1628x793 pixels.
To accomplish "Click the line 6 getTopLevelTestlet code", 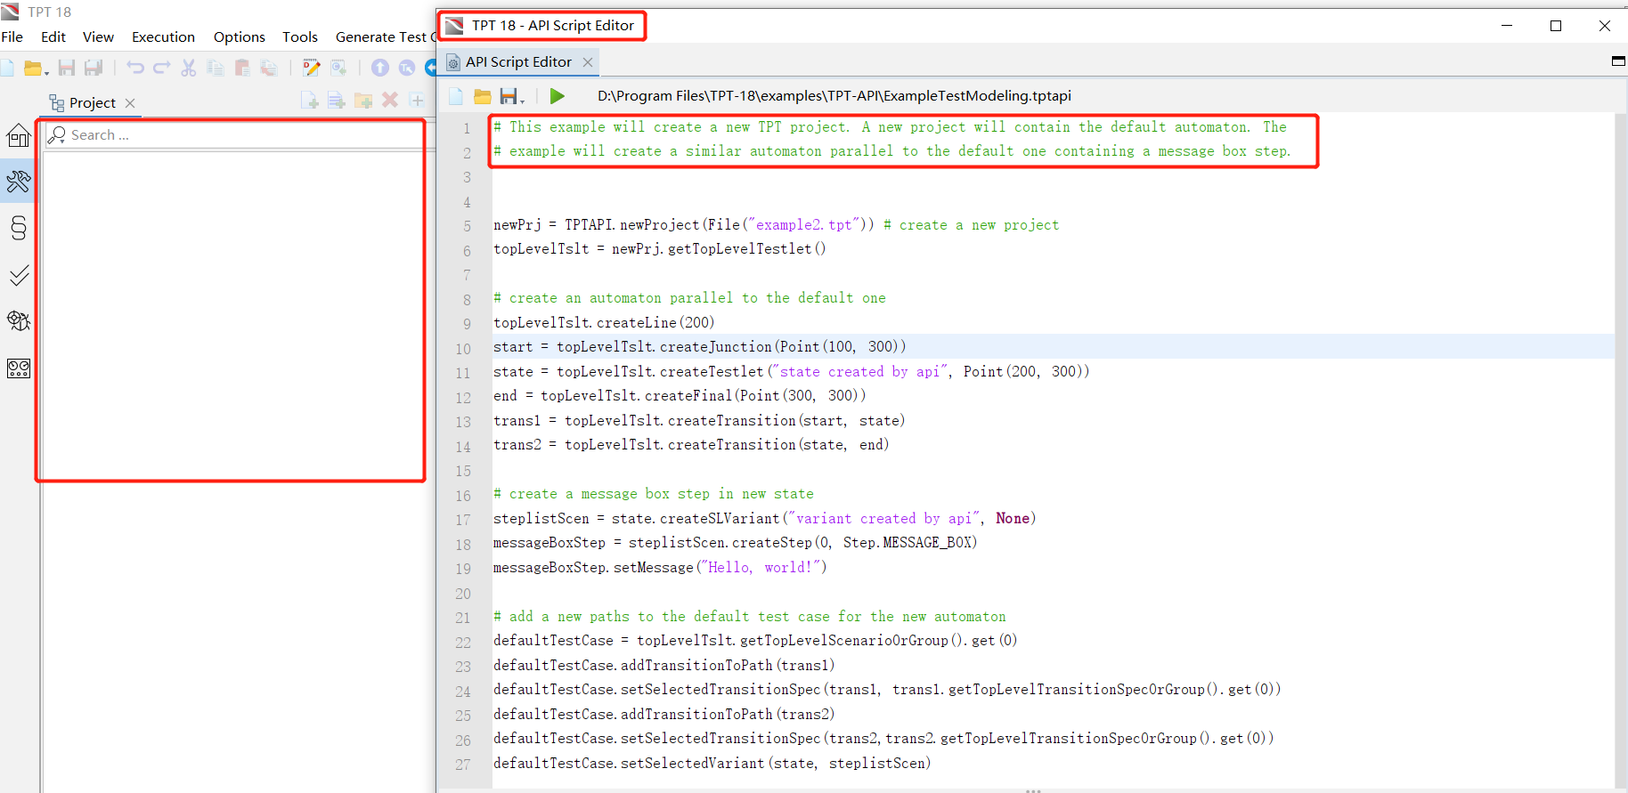I will (x=660, y=249).
